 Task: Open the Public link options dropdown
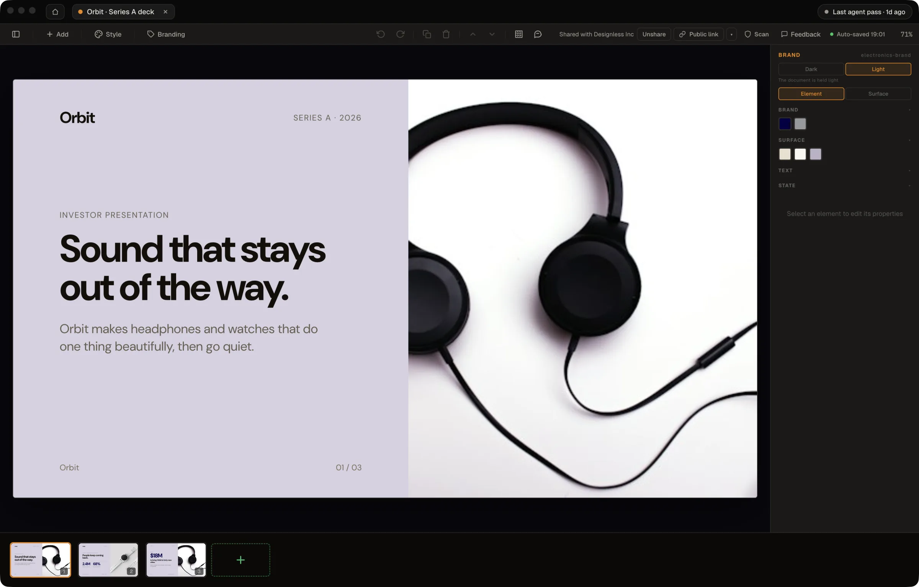coord(731,34)
